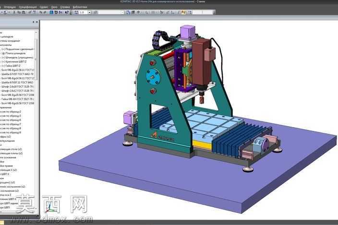338x225 pixels.
Task: Select 'Штифт 2.6x18 ГОСТ 3128-70' row
Action: 18,86
